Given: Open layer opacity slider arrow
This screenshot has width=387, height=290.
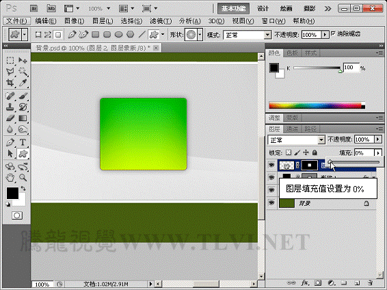Looking at the screenshot, I should point(378,140).
